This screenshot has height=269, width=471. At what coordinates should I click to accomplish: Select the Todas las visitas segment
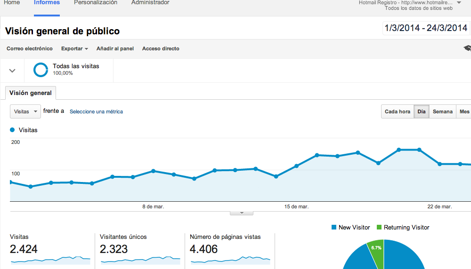coord(69,71)
